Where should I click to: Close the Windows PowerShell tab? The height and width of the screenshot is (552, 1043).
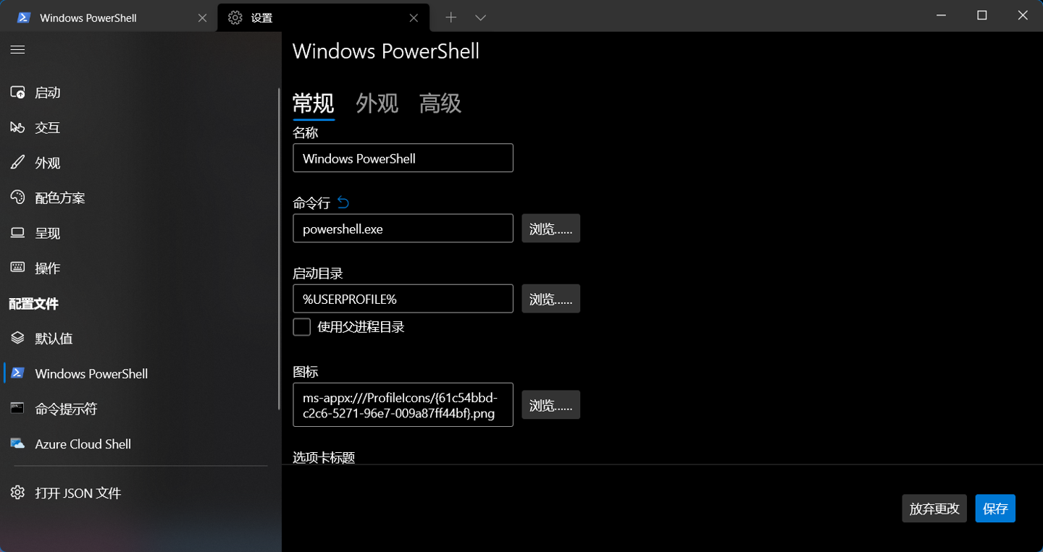point(203,17)
